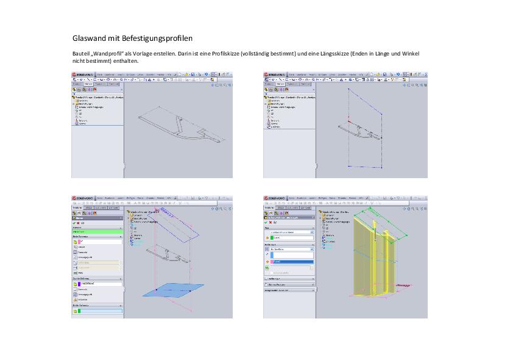Open Einfügen menu in profile sketch screenshot
Screen dimensions: 513x363
(130, 74)
